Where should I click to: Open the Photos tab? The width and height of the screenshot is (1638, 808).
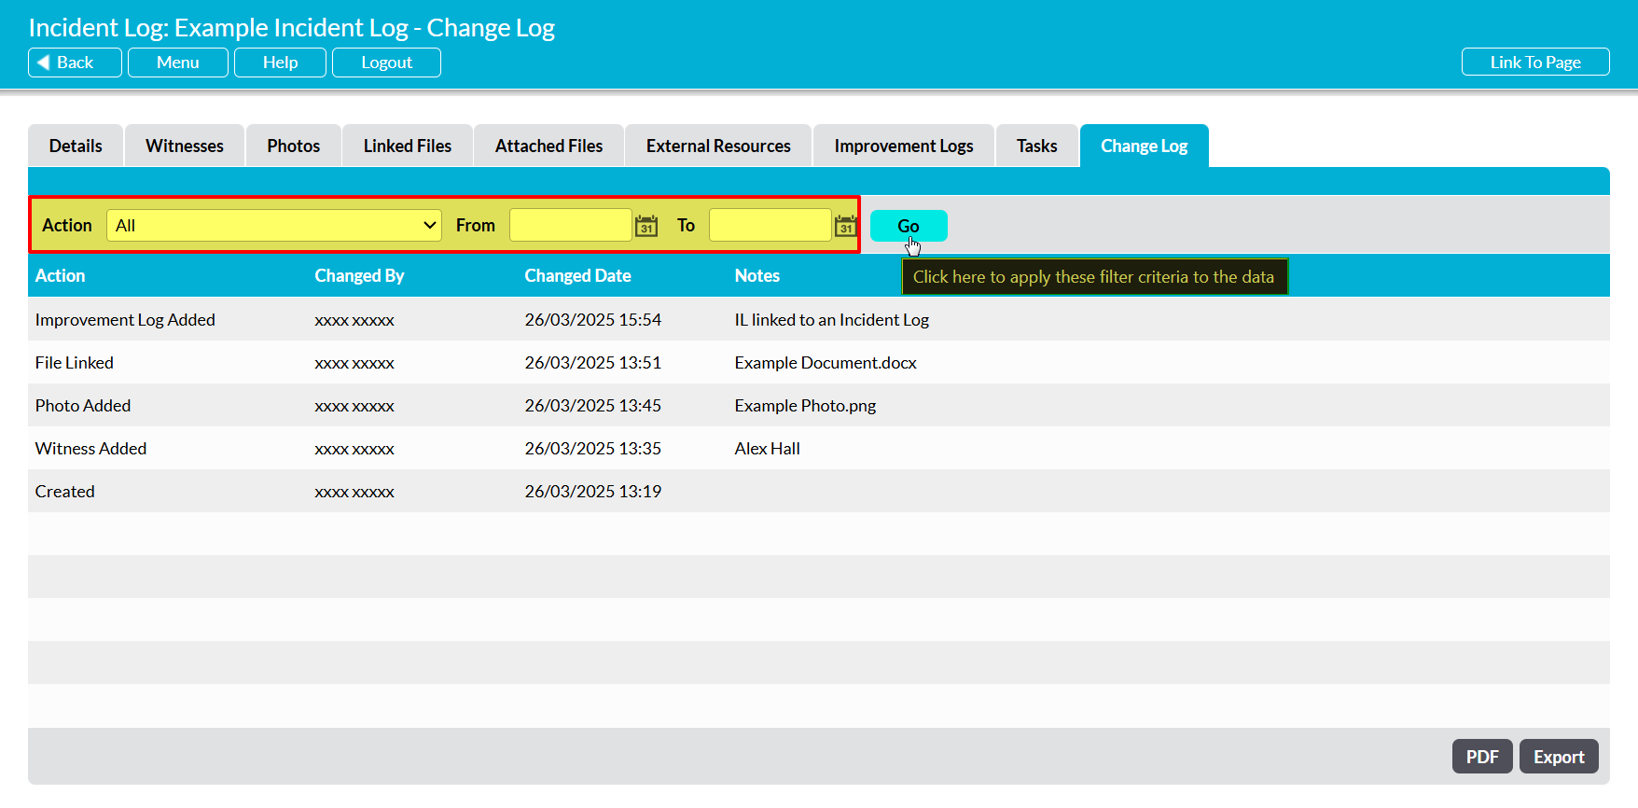[294, 146]
